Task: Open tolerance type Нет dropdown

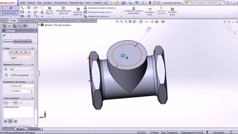Action: pyautogui.click(x=22, y=69)
